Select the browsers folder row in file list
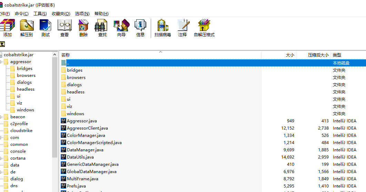Viewport: 366px width, 192px height. (212, 78)
